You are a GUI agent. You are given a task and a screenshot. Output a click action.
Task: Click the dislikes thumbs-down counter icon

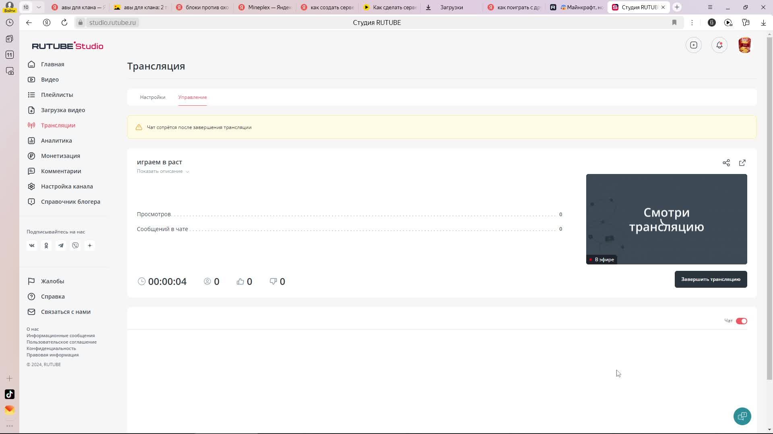[273, 281]
